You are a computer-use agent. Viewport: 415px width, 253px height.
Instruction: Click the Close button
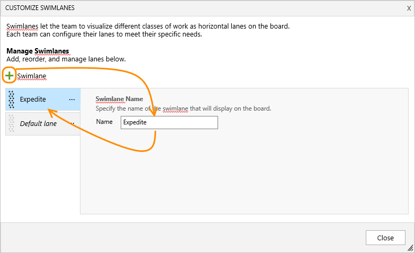[x=385, y=238]
